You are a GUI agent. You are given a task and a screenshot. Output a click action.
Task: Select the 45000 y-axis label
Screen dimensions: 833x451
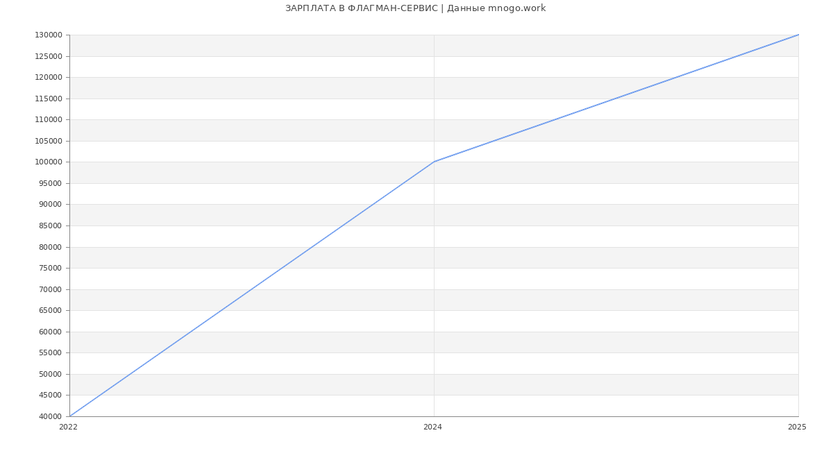click(51, 395)
